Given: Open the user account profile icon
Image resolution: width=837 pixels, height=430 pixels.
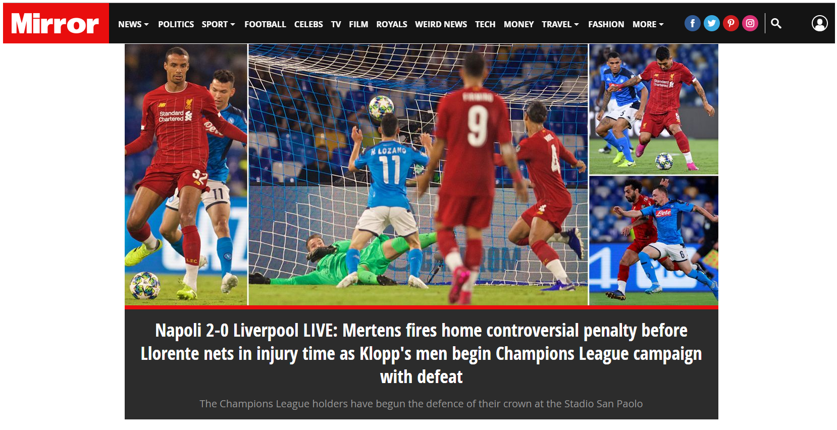Looking at the screenshot, I should point(819,23).
